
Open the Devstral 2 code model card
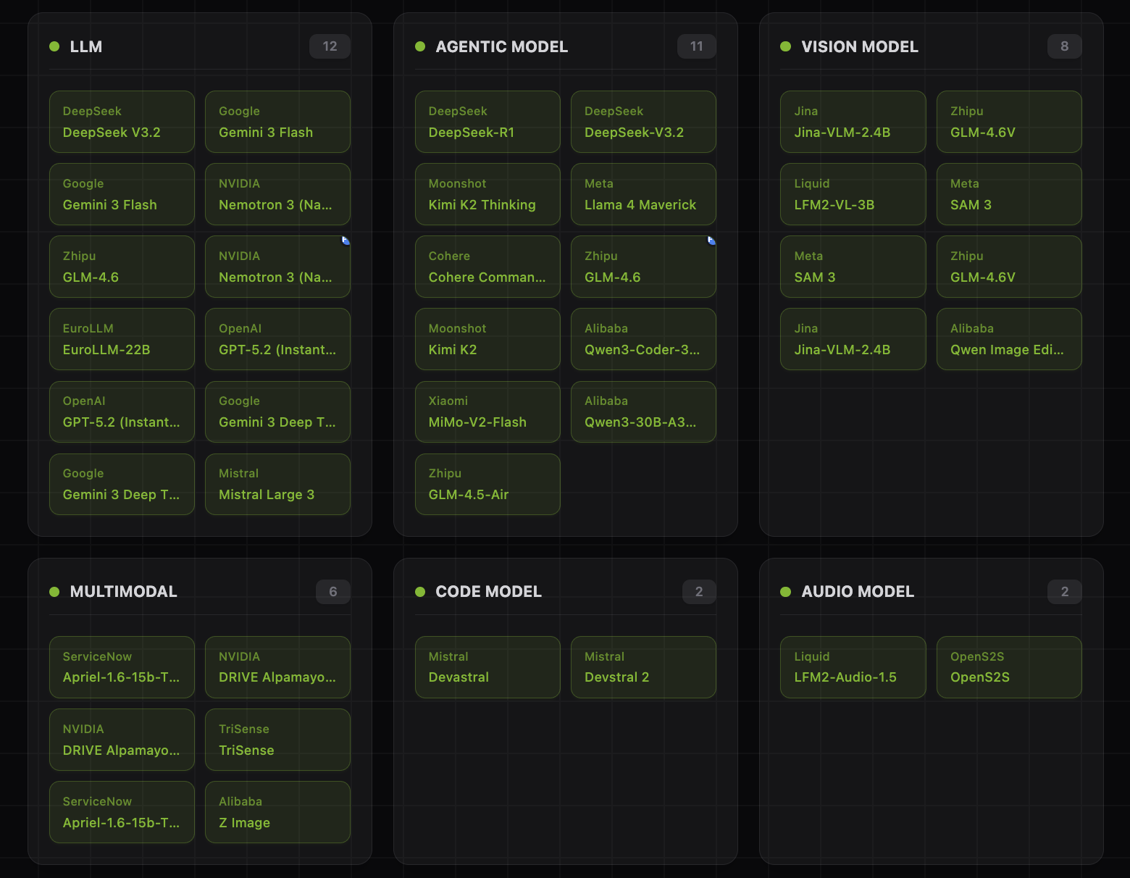coord(643,667)
